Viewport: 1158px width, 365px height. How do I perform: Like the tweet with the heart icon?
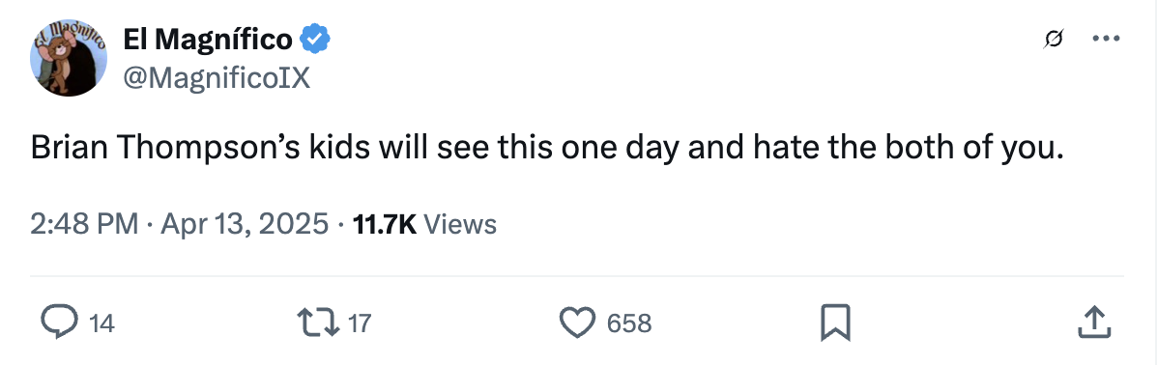click(577, 323)
